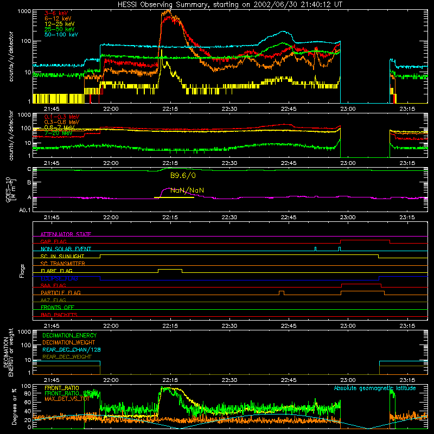The width and height of the screenshot is (434, 434).
Task: Click the NaN/NaN annotation in GOES panel
Action: click(x=187, y=190)
